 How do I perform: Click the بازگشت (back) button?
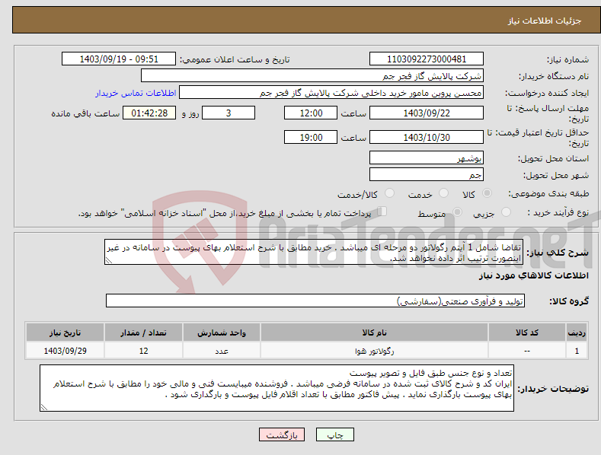pos(282,434)
